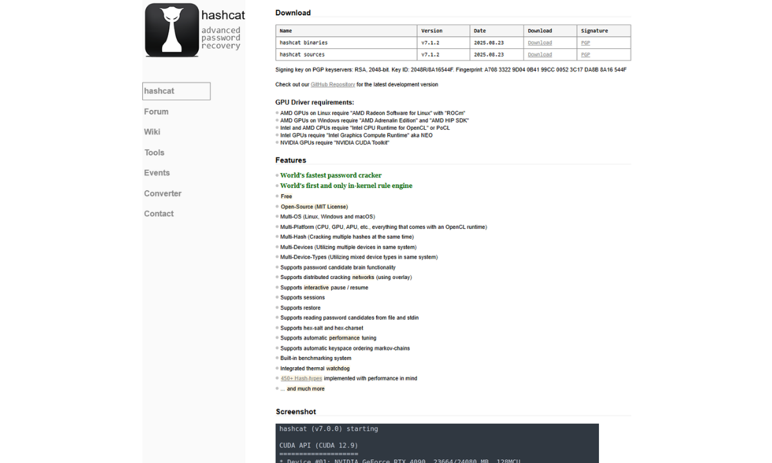Click the hashcat terminal screenshot
The height and width of the screenshot is (463, 772).
pos(437,443)
